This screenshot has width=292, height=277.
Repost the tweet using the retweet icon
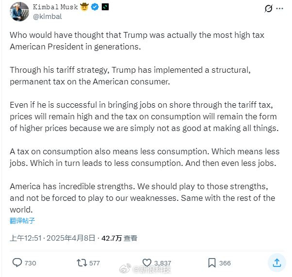pos(82,262)
